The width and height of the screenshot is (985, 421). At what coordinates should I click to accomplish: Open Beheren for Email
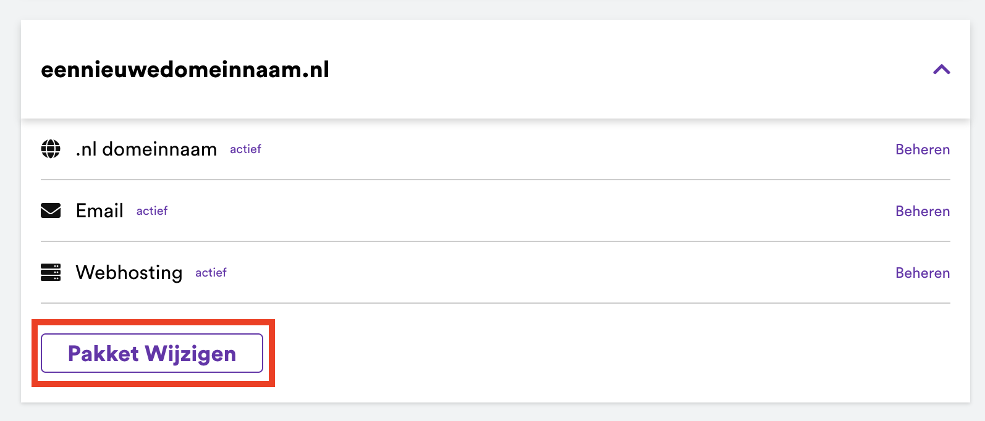pos(922,211)
